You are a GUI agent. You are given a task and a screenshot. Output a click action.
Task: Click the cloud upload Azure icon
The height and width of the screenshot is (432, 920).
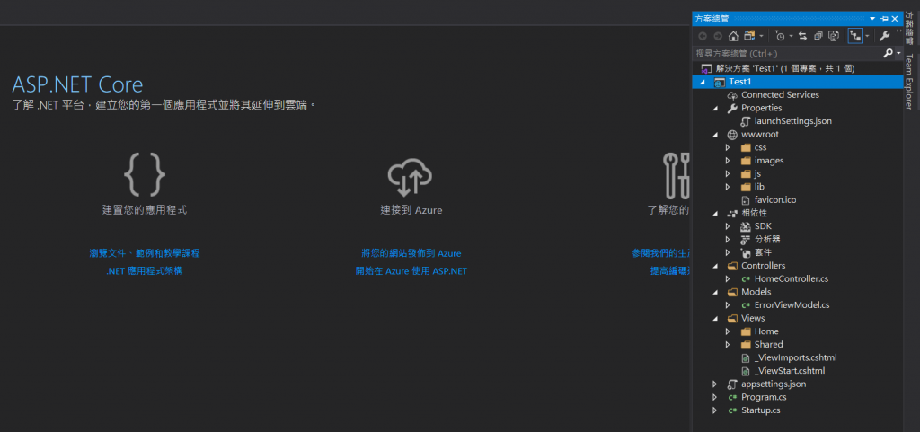(410, 177)
